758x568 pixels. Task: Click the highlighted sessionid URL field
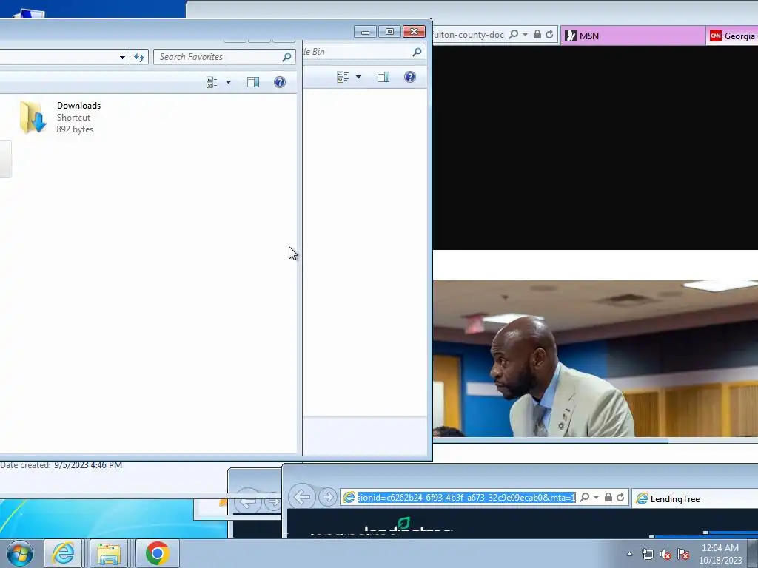click(466, 498)
